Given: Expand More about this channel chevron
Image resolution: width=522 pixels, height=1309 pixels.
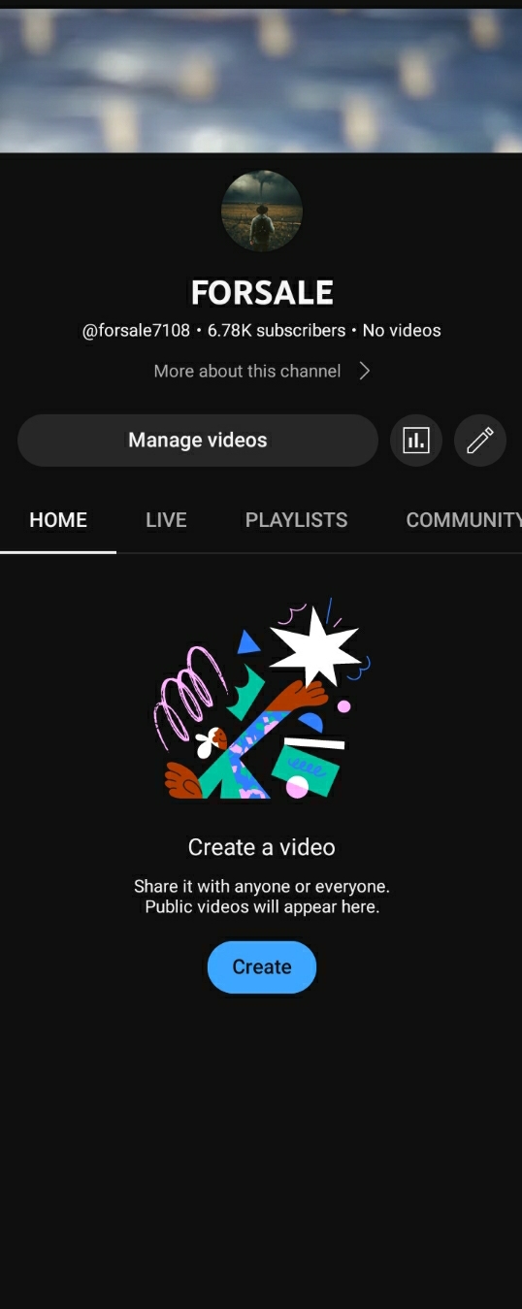Looking at the screenshot, I should click(x=364, y=371).
